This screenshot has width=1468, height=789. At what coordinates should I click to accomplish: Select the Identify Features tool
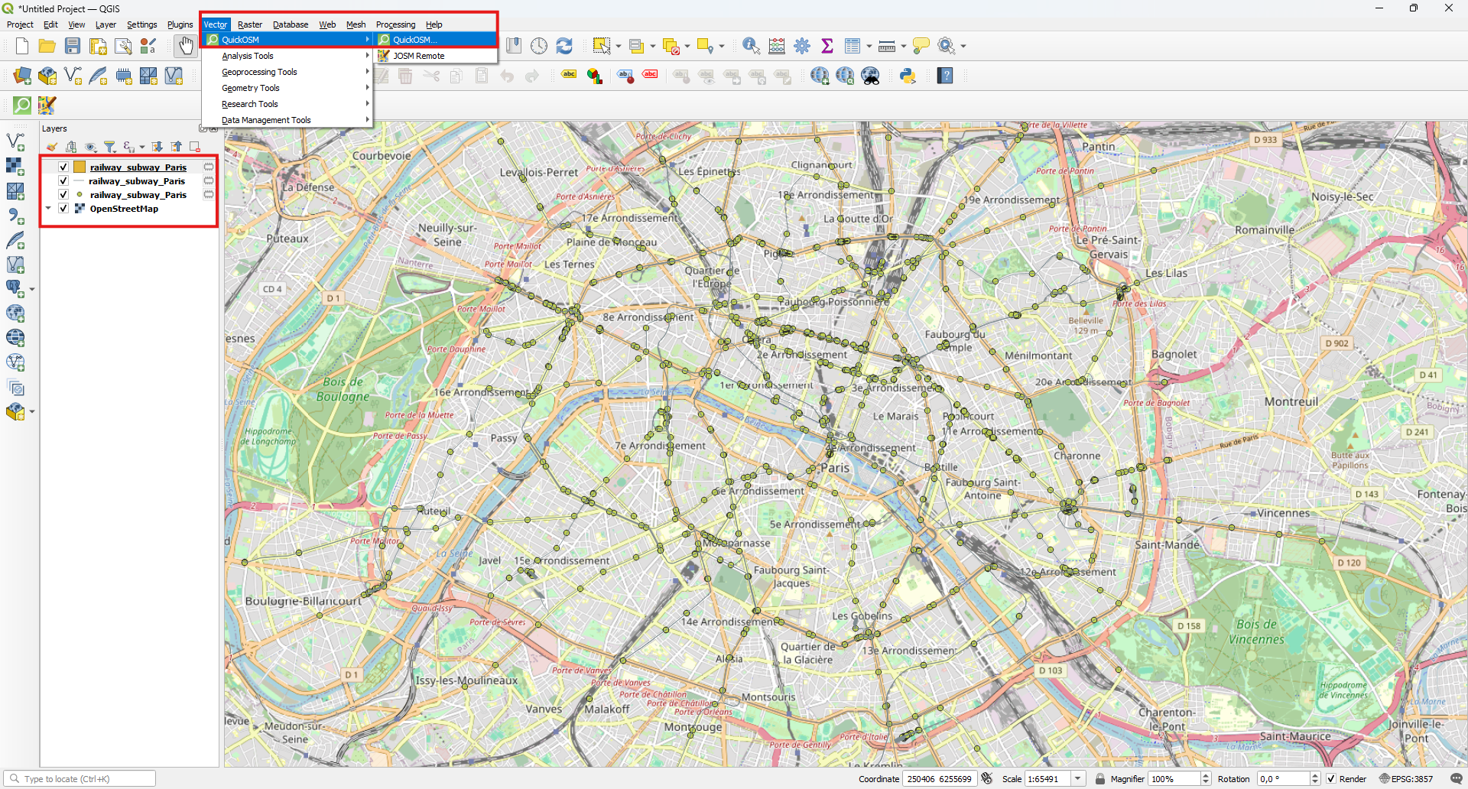point(751,46)
